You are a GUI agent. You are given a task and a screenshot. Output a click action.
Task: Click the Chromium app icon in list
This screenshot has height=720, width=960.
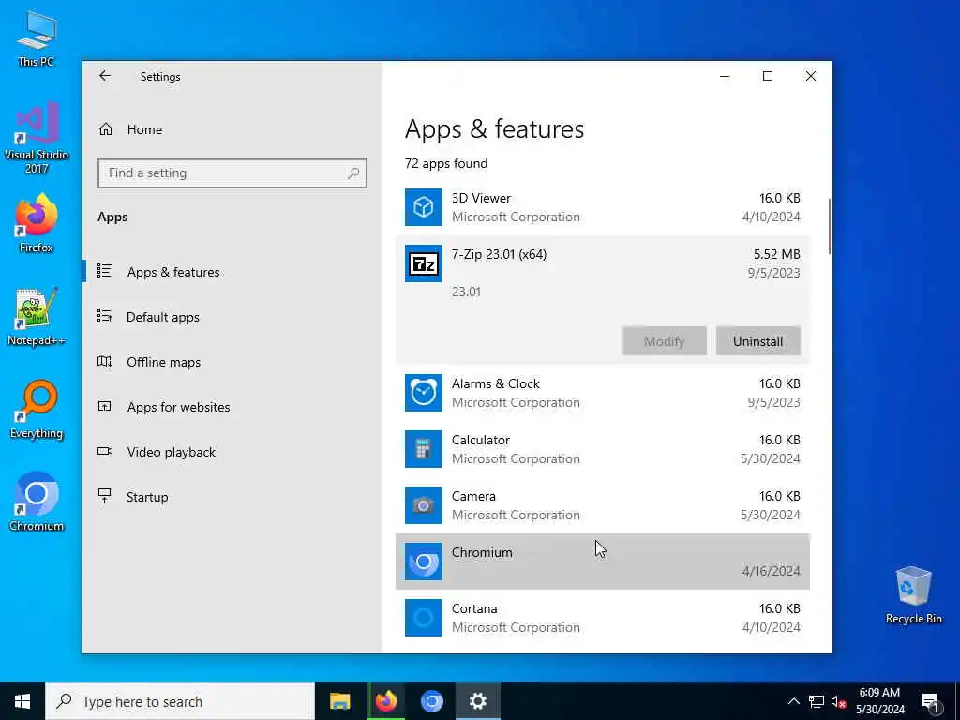click(x=423, y=562)
